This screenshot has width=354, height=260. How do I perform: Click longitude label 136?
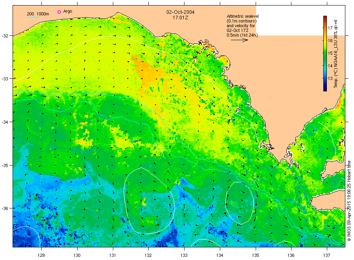coord(291,256)
